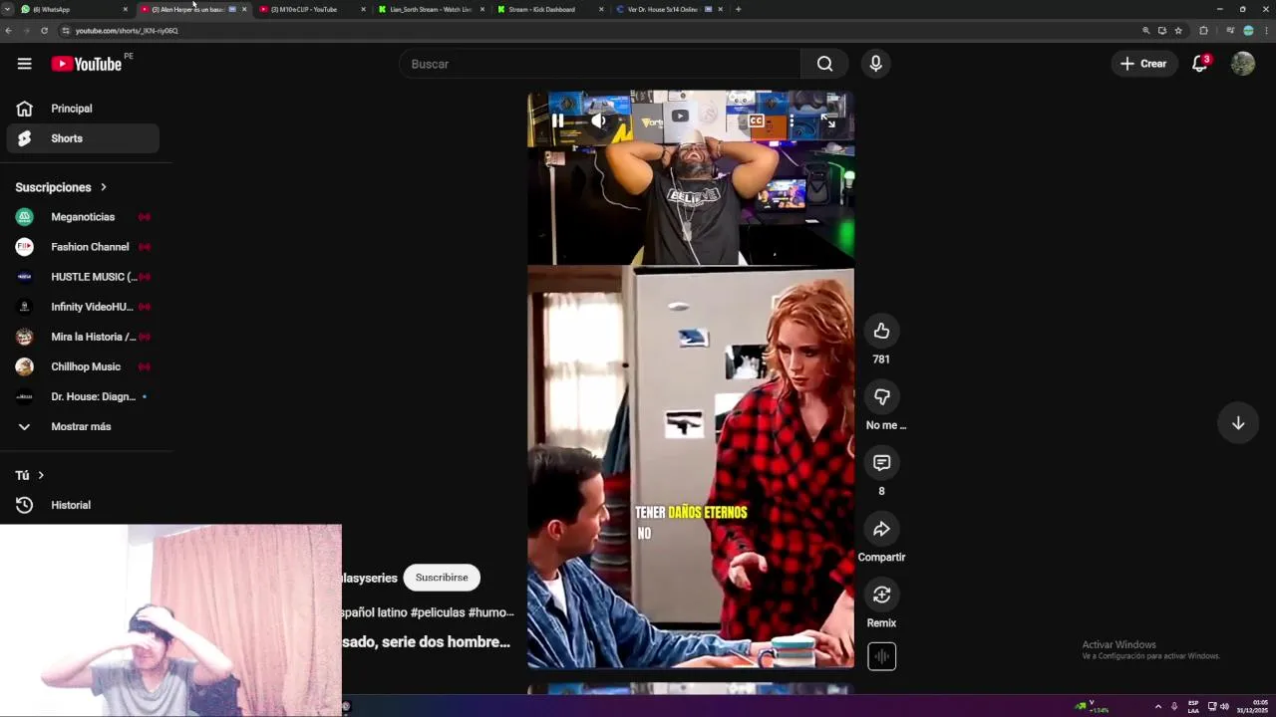The height and width of the screenshot is (717, 1276).
Task: Open the taskbar clock and date
Action: [1253, 706]
